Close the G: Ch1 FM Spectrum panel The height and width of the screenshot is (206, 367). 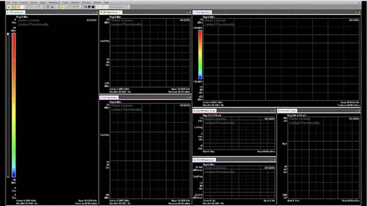tap(274, 160)
